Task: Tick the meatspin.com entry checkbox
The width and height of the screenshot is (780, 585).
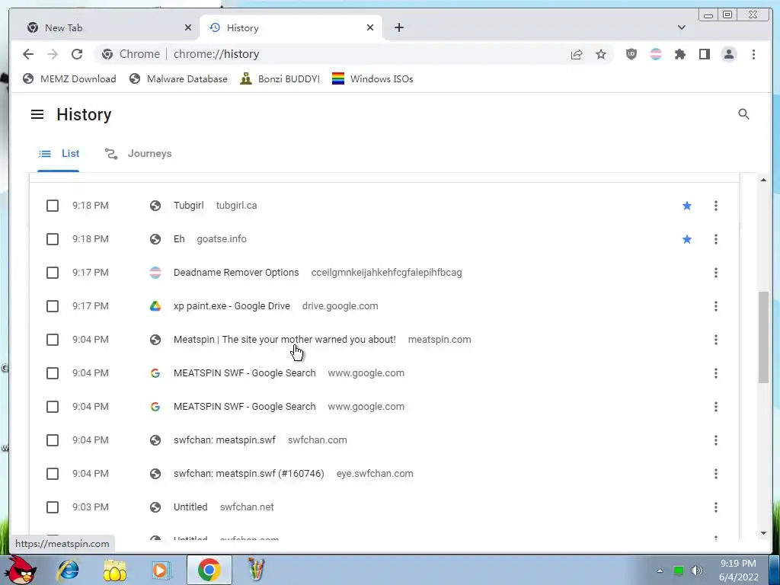Action: coord(53,340)
